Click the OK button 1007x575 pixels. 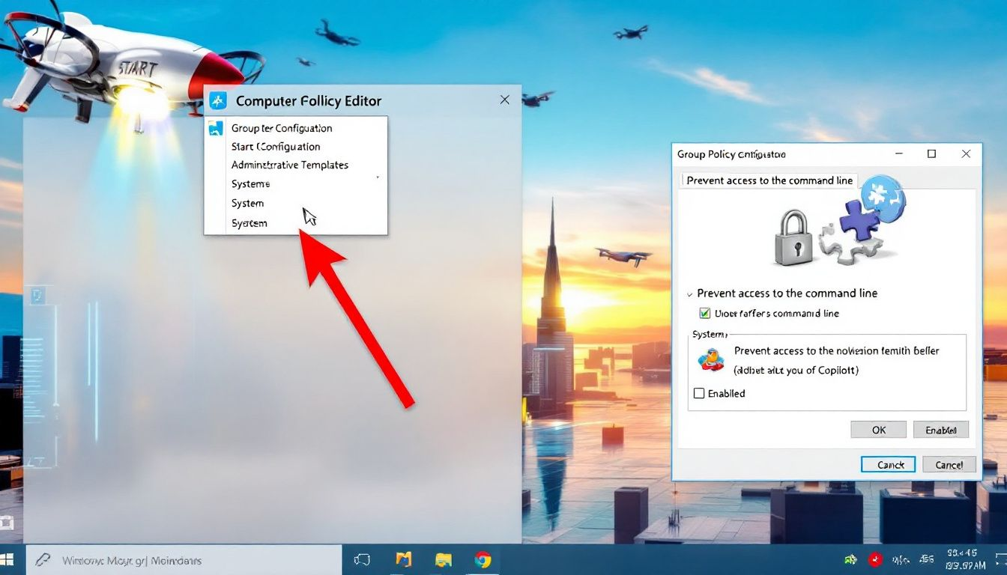point(877,429)
